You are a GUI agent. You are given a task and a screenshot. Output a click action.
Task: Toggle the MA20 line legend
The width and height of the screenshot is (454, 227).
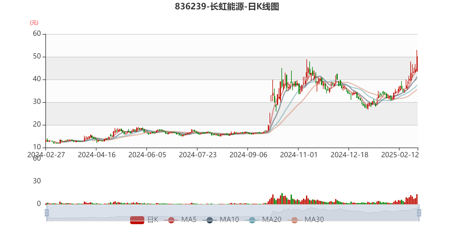tap(263, 220)
